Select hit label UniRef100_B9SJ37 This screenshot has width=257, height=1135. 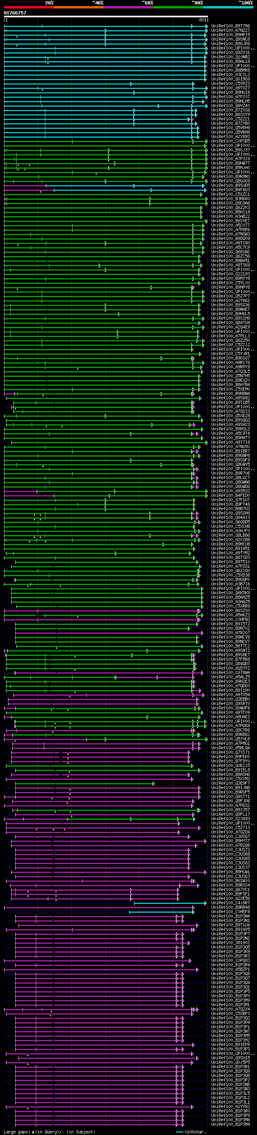tap(230, 150)
